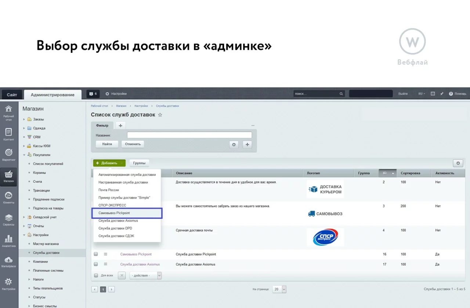Check the Служба доставки Axiomus row checkbox

[96, 264]
